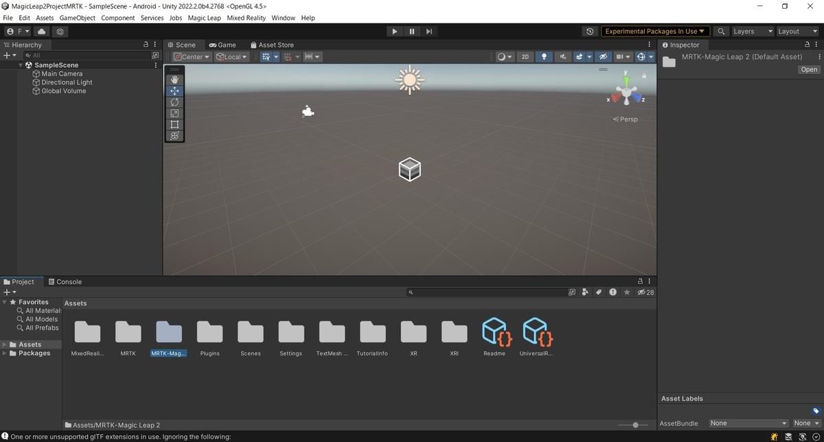Viewport: 824px width, 442px height.
Task: Open scene camera settings dropdown
Action: [x=622, y=57]
